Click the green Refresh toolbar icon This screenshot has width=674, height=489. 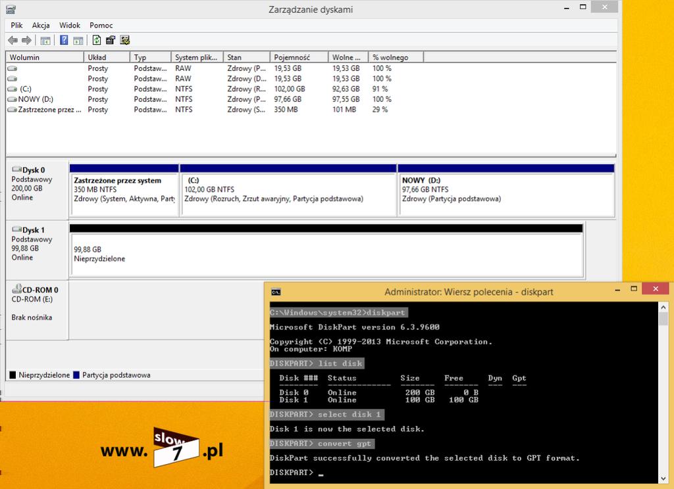(x=97, y=40)
